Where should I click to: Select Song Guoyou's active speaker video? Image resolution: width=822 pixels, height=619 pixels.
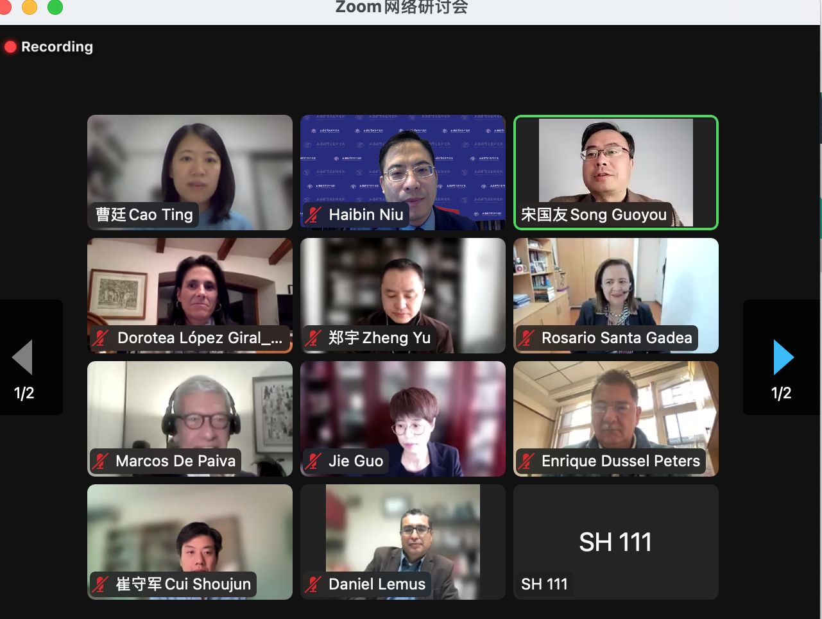[x=616, y=173]
